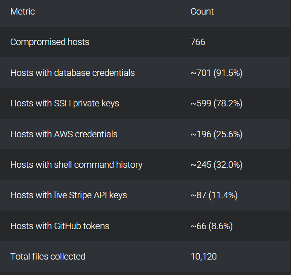
Task: Click the Count column header
Action: coord(202,12)
